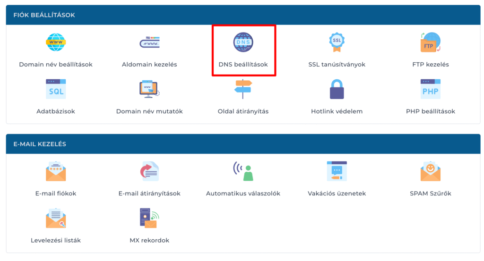
Task: Click the Vakációs üzenetek chat icon
Action: [x=337, y=171]
